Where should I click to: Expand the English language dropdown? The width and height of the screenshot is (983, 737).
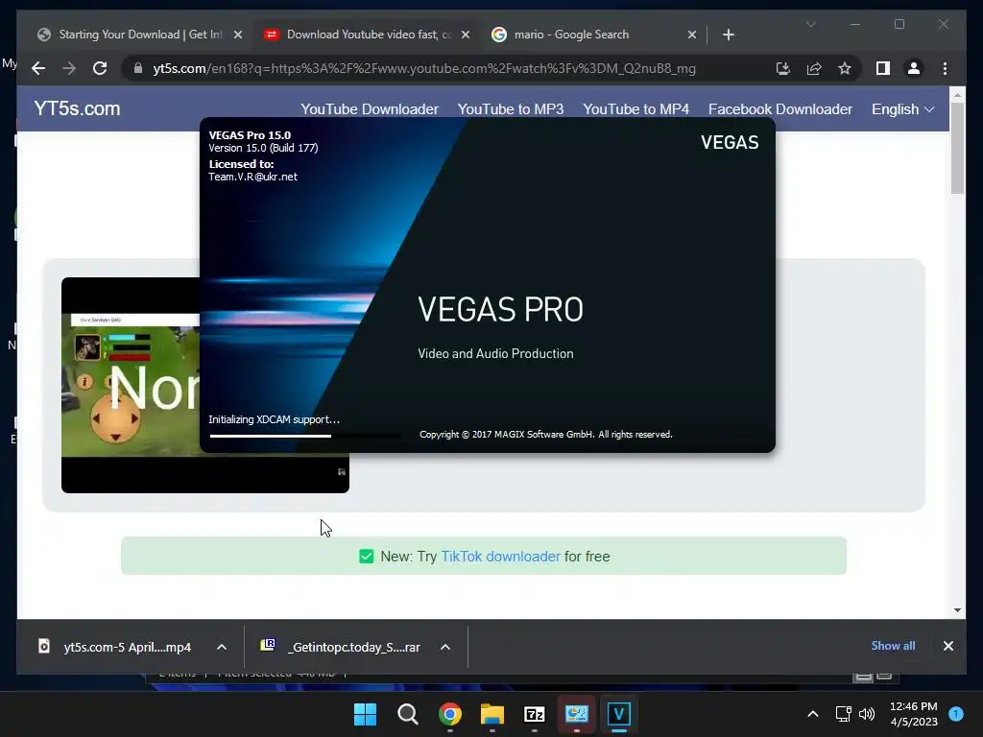(x=902, y=109)
